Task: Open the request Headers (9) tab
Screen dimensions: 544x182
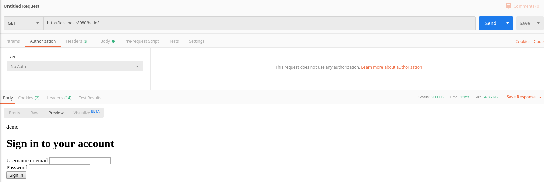Action: pyautogui.click(x=77, y=41)
